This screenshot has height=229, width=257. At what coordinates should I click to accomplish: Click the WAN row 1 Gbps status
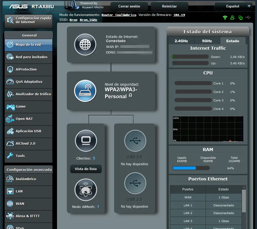coord(223,197)
